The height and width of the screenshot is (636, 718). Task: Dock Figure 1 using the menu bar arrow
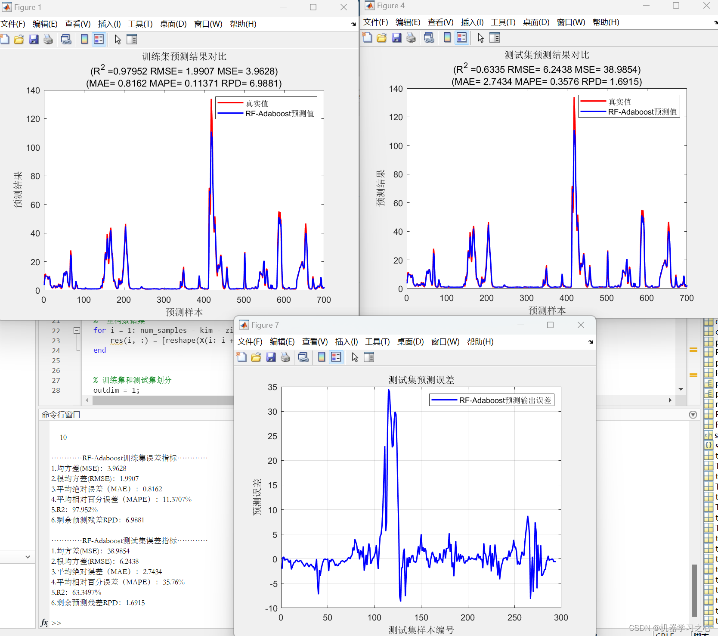tap(353, 24)
